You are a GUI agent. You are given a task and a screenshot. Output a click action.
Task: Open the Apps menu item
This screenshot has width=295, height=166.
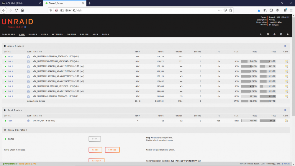pos(95,34)
